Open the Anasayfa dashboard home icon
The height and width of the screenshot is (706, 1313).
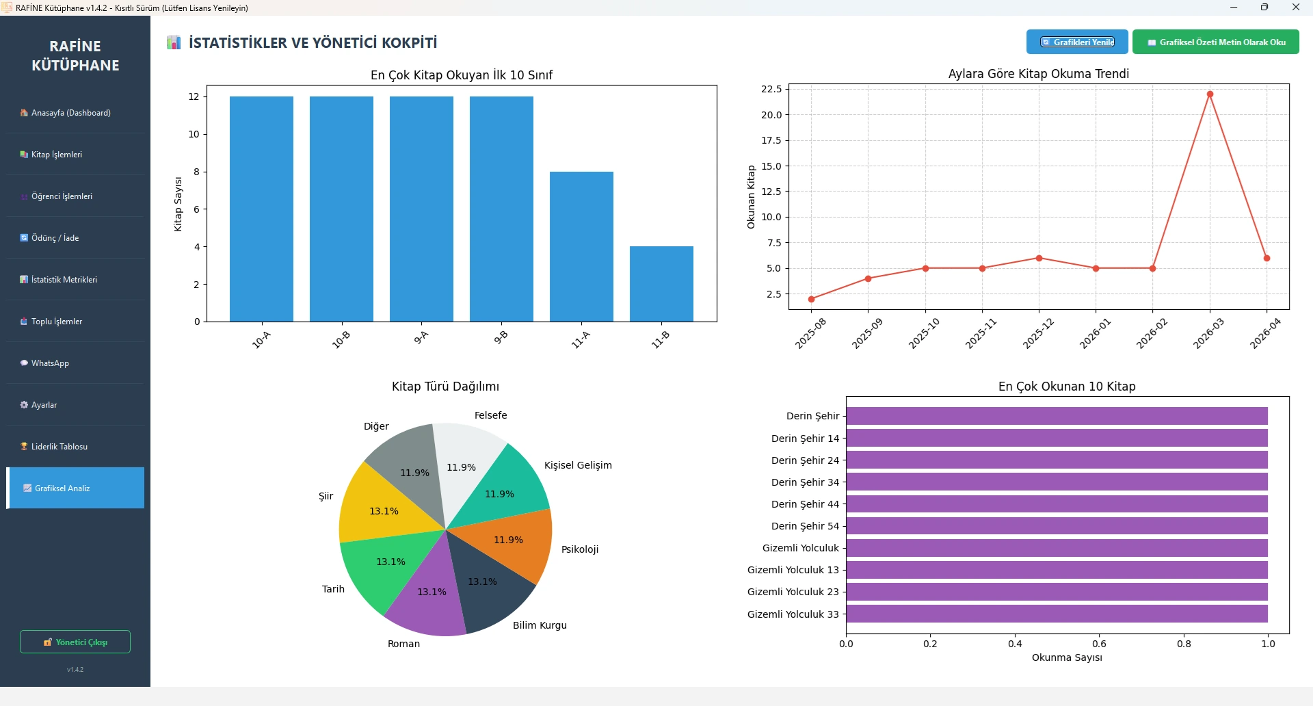(x=23, y=113)
